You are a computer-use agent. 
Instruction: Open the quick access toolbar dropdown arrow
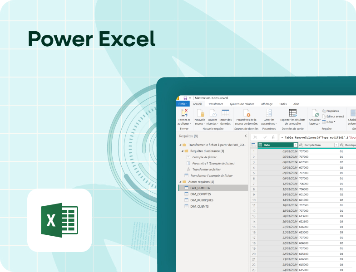tap(190, 98)
